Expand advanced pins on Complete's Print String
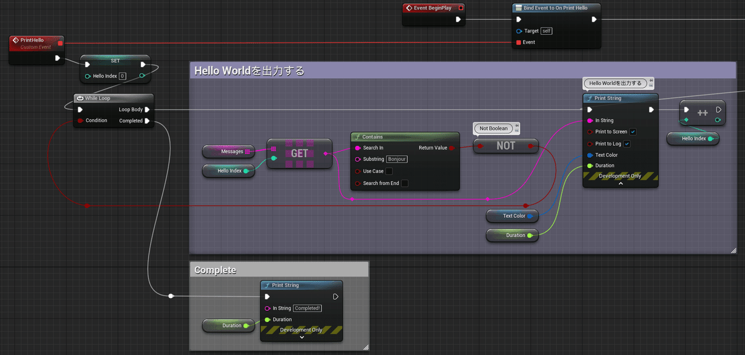 tap(302, 338)
